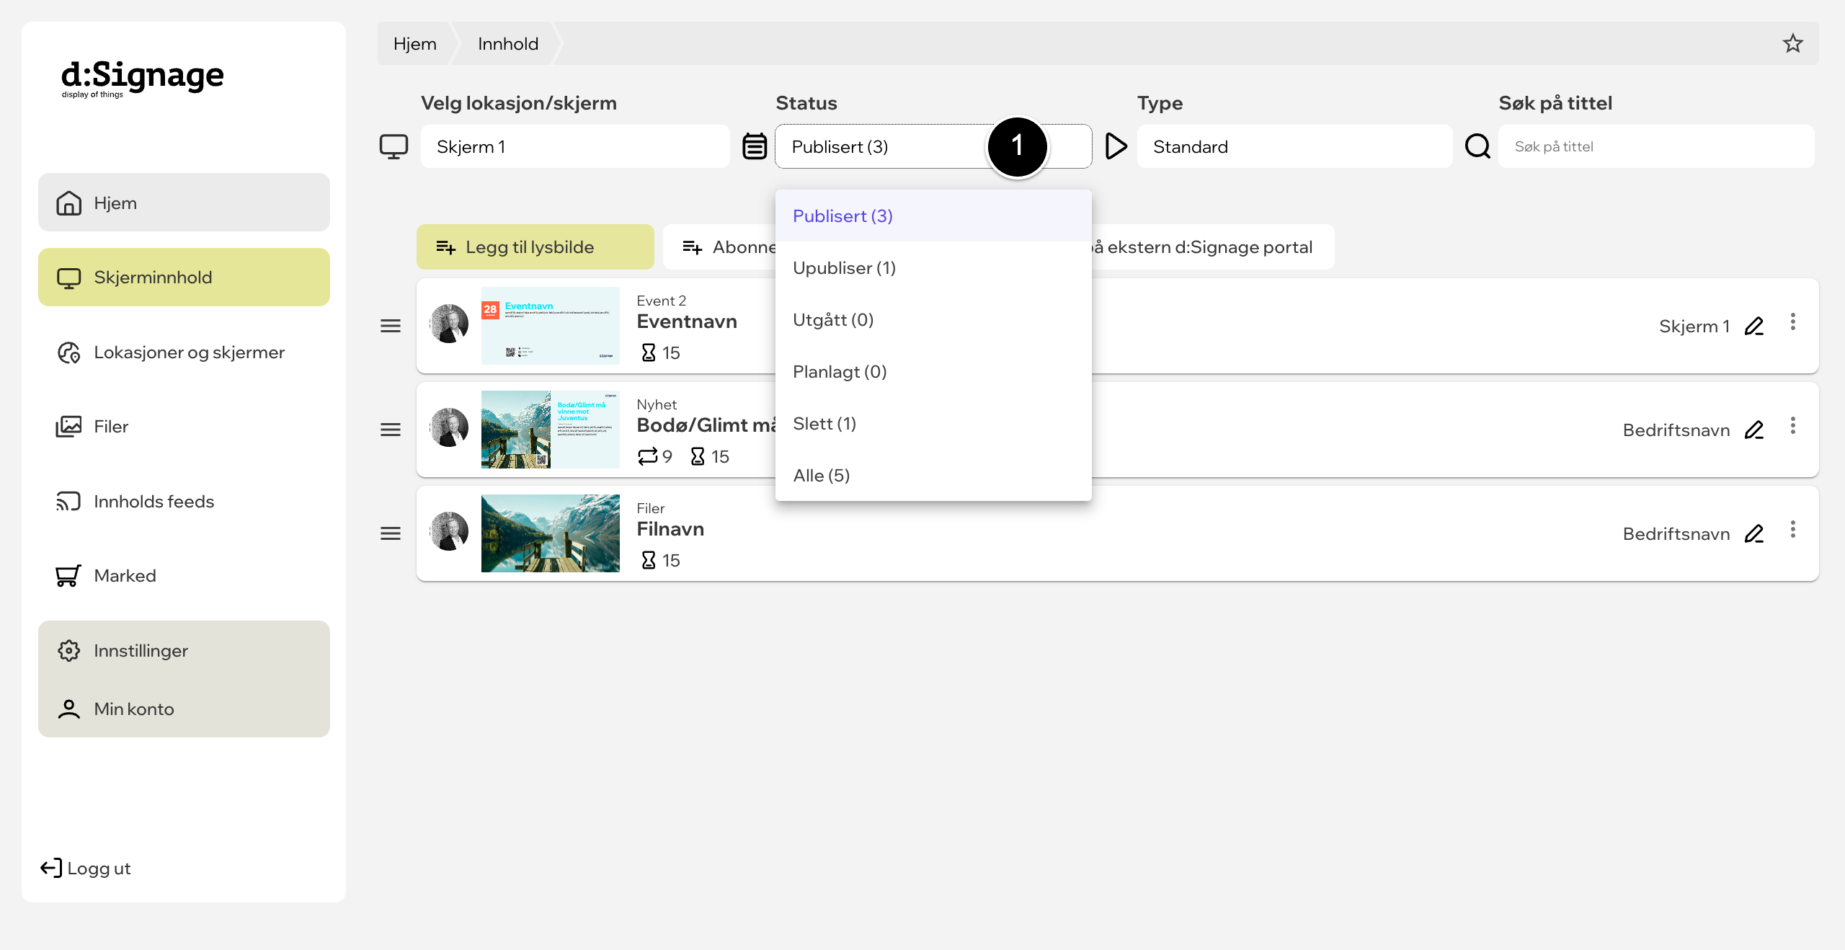Screen dimensions: 1845x950
Task: Open Min konto page
Action: pyautogui.click(x=184, y=709)
